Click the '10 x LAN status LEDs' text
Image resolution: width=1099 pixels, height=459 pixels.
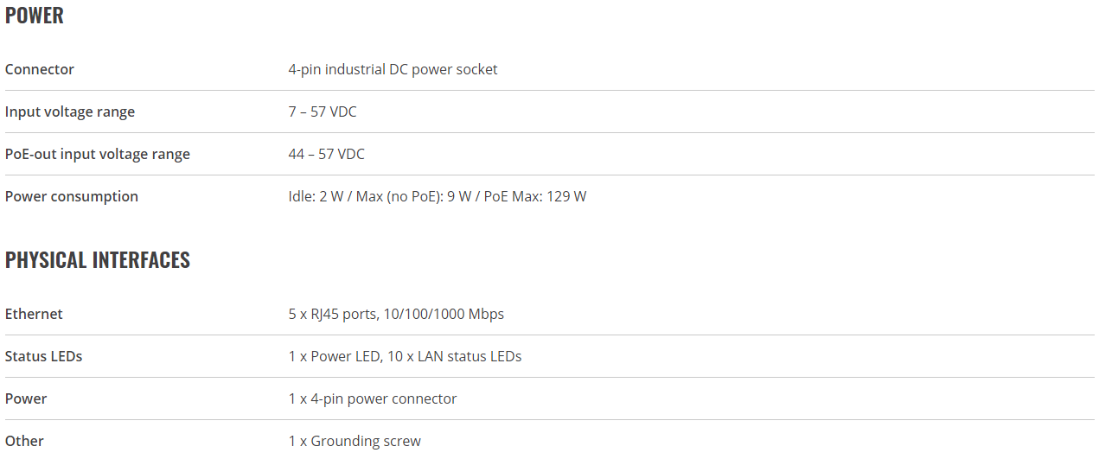pyautogui.click(x=454, y=356)
